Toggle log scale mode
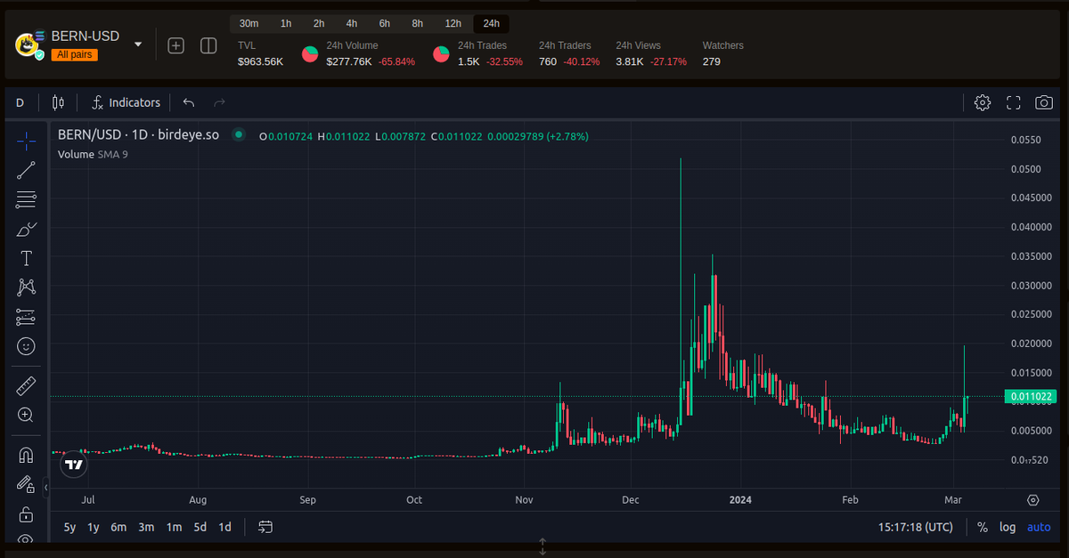 point(1008,527)
